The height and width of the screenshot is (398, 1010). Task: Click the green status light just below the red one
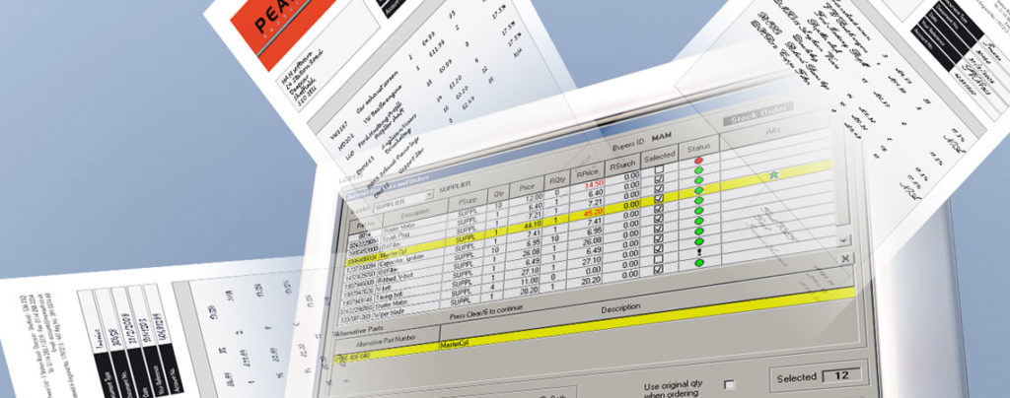point(699,170)
